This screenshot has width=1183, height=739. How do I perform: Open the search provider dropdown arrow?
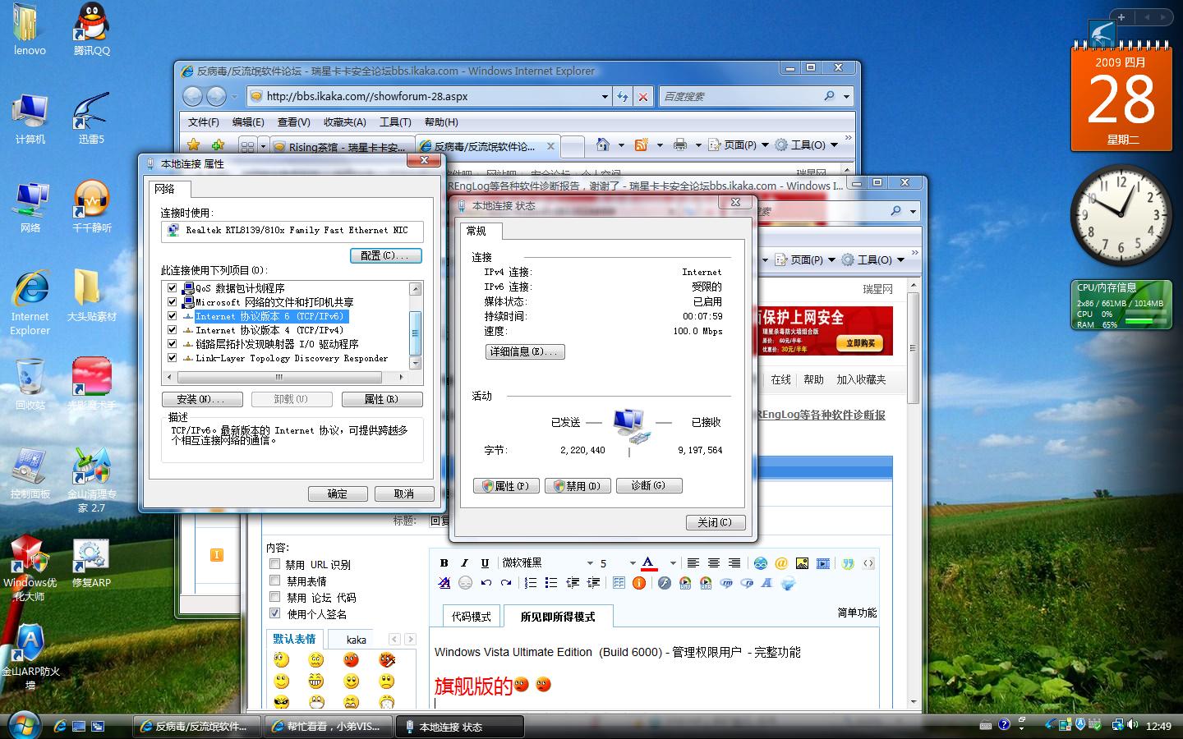(846, 96)
